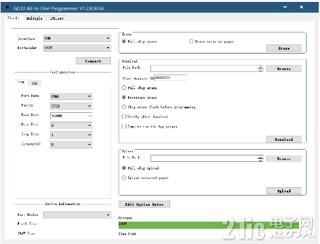Browse for the upload file path
320x244 pixels.
tap(284, 159)
